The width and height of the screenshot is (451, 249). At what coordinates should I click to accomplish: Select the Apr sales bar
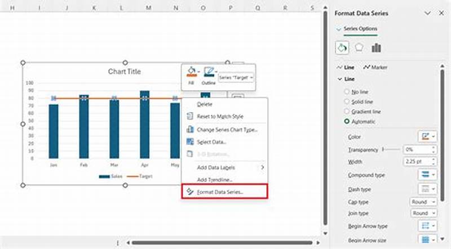(x=145, y=124)
